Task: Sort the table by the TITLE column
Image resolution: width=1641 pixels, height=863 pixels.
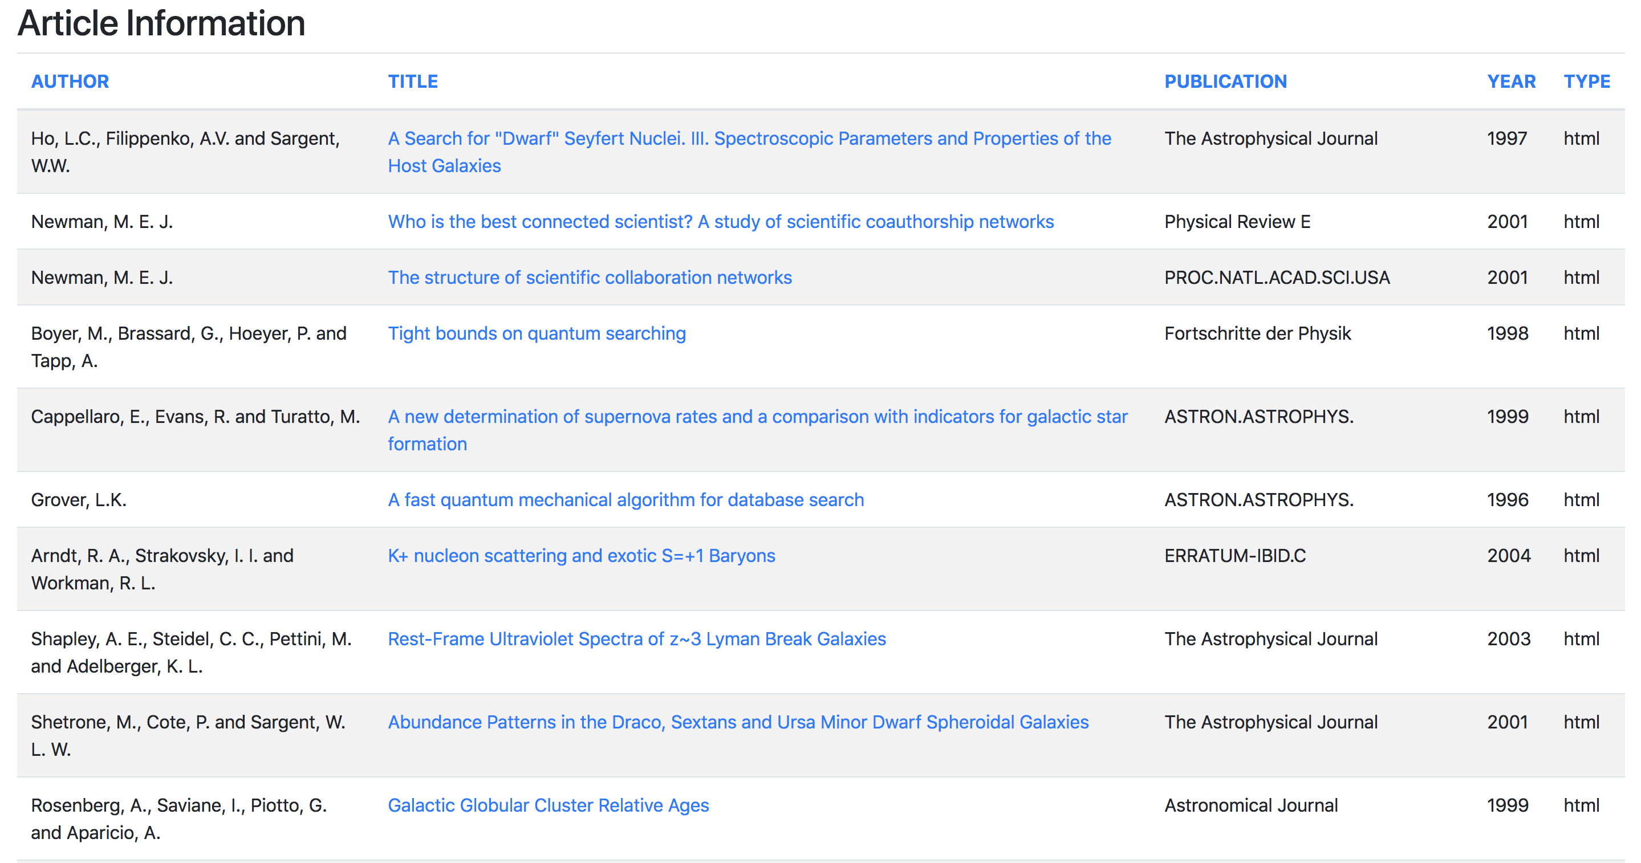Action: (413, 81)
